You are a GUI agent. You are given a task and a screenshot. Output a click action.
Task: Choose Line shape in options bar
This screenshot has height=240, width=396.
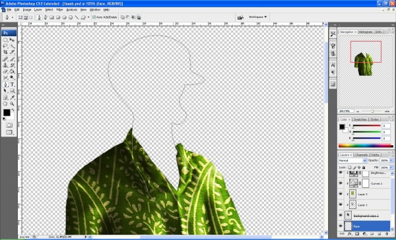coord(77,17)
